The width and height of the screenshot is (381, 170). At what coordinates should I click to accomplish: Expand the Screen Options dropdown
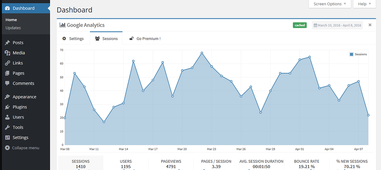pyautogui.click(x=330, y=4)
